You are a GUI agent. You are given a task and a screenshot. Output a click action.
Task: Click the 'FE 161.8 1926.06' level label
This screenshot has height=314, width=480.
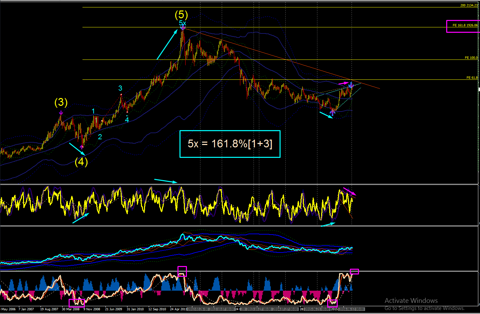[465, 25]
